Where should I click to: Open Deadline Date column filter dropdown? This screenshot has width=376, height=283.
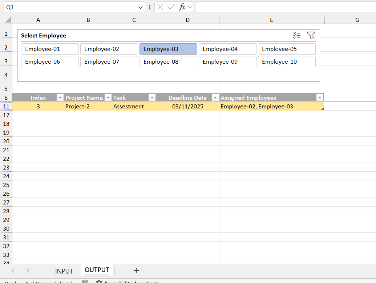pyautogui.click(x=215, y=97)
